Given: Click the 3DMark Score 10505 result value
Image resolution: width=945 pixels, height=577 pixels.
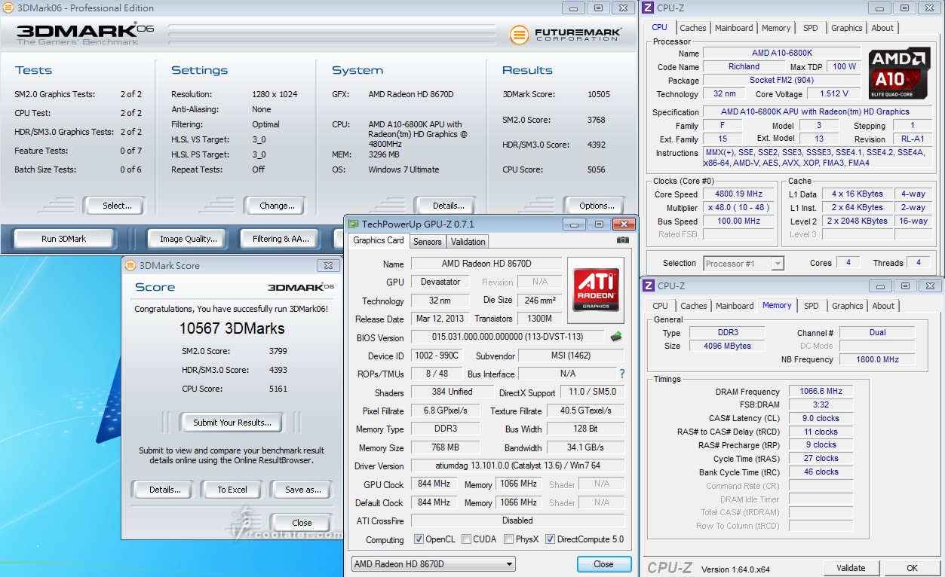Looking at the screenshot, I should pos(598,94).
